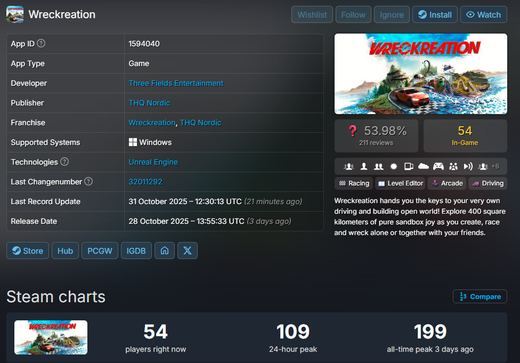The width and height of the screenshot is (520, 363).
Task: Toggle Ignore for this game
Action: point(392,14)
